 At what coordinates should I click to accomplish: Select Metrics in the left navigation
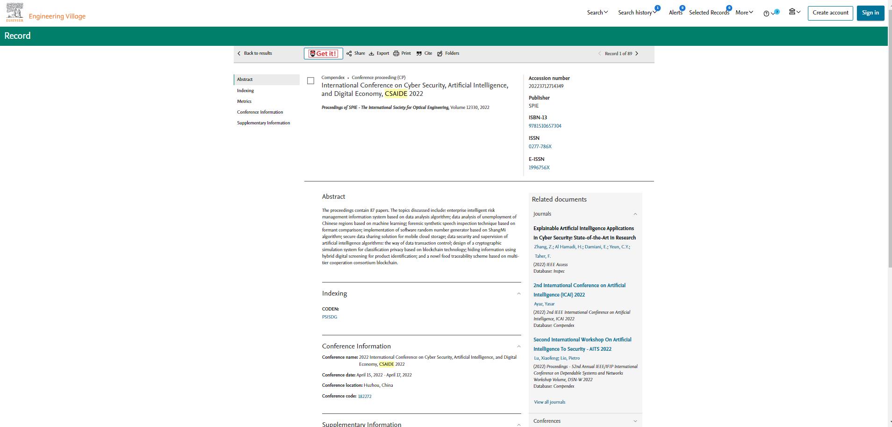tap(244, 101)
